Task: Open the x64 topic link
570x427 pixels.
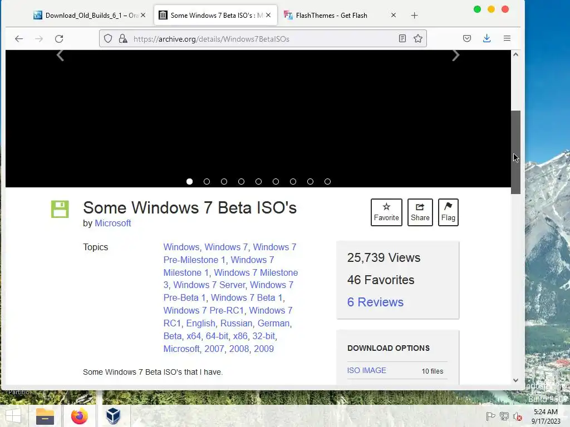Action: 194,336
